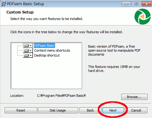Click the 'Custom Setup' heading
This screenshot has height=118, width=152.
click(20, 12)
